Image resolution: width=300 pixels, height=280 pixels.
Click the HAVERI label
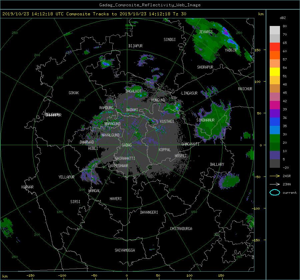click(116, 199)
